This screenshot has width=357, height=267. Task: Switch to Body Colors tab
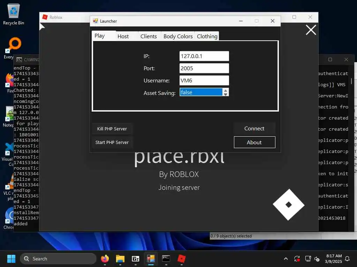click(178, 36)
